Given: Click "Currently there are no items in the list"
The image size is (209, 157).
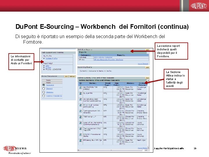Looking at the screenshot, I should (96, 71).
